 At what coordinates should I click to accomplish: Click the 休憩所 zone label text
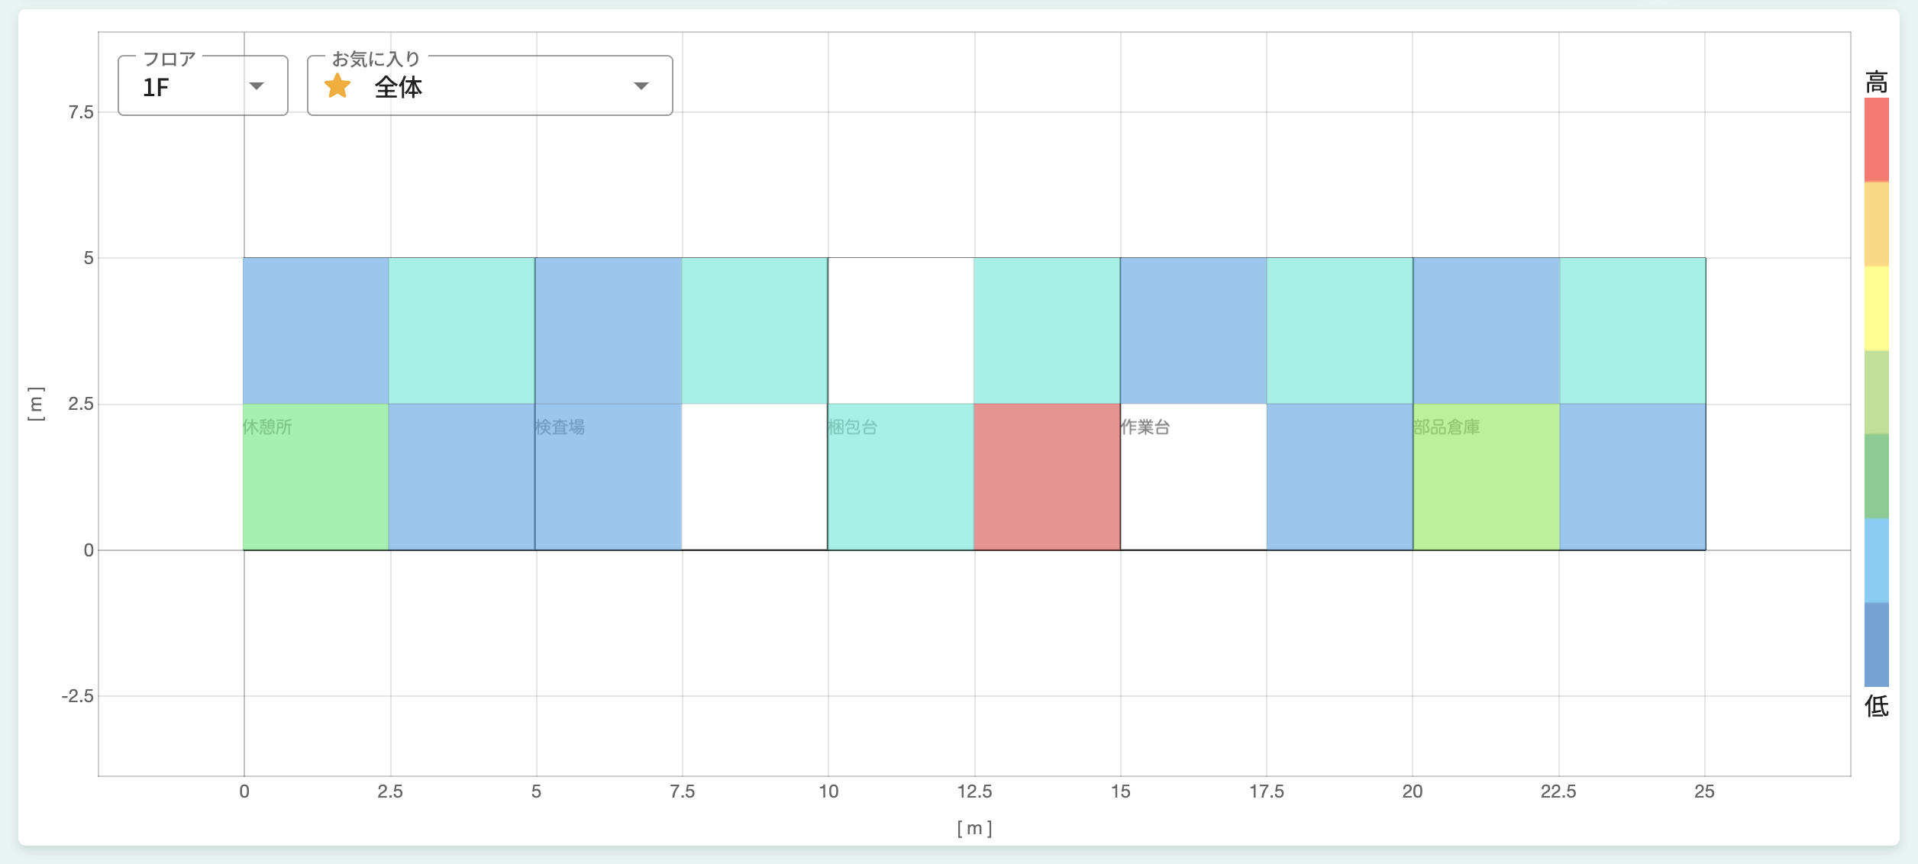[267, 427]
